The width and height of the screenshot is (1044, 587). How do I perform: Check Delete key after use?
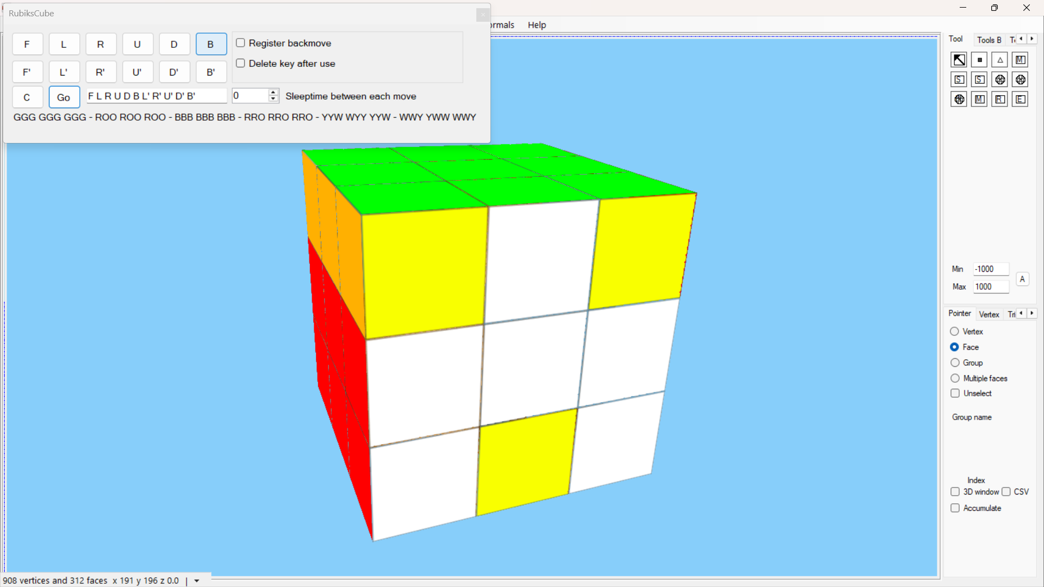tap(240, 64)
